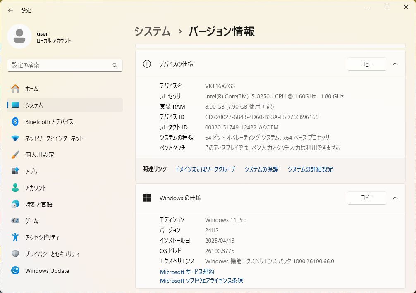The image size is (416, 293).
Task: Click the 時刻と言語 globe clock icon
Action: [x=15, y=204]
